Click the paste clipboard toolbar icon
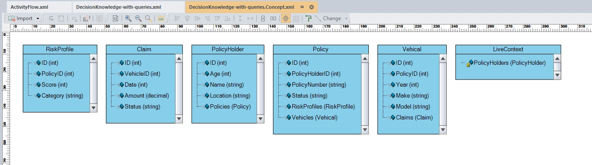Viewport: 592px width, 165px height. 61,18
